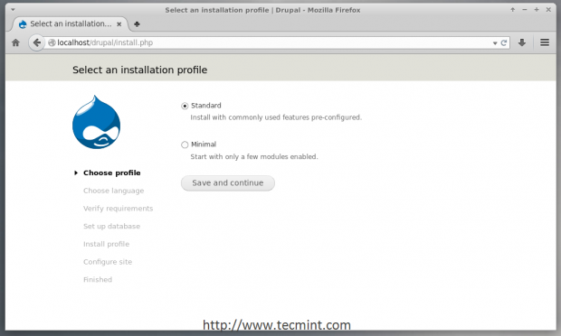Go back with the back arrow button
561x336 pixels.
pos(36,42)
